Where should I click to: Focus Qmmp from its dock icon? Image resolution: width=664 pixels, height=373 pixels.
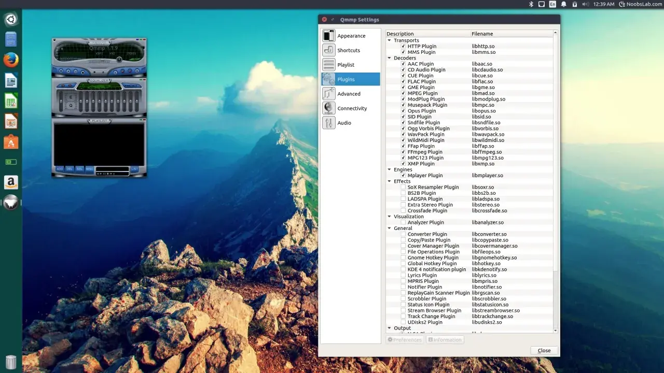[x=11, y=203]
